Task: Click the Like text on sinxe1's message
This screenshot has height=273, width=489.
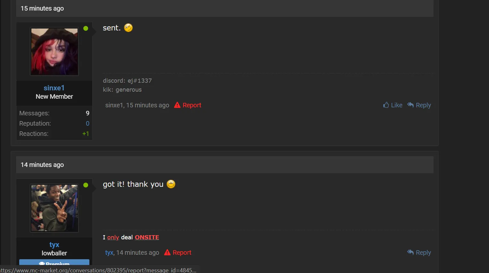Action: [397, 105]
